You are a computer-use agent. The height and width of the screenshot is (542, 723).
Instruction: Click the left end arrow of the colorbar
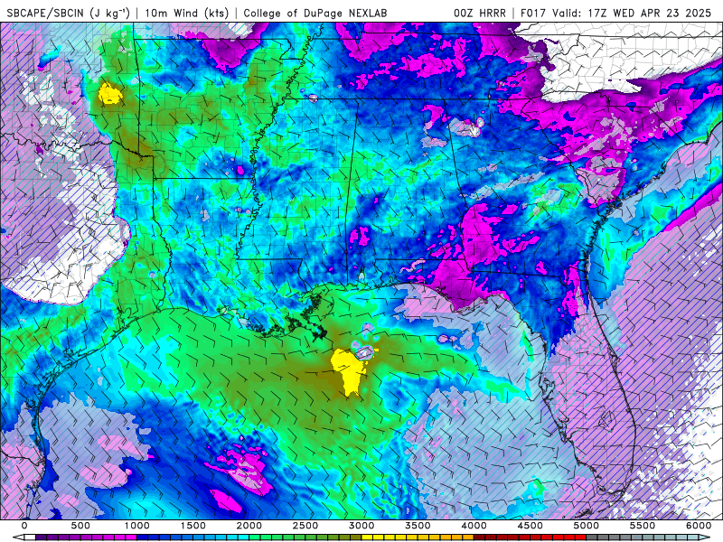(17, 537)
